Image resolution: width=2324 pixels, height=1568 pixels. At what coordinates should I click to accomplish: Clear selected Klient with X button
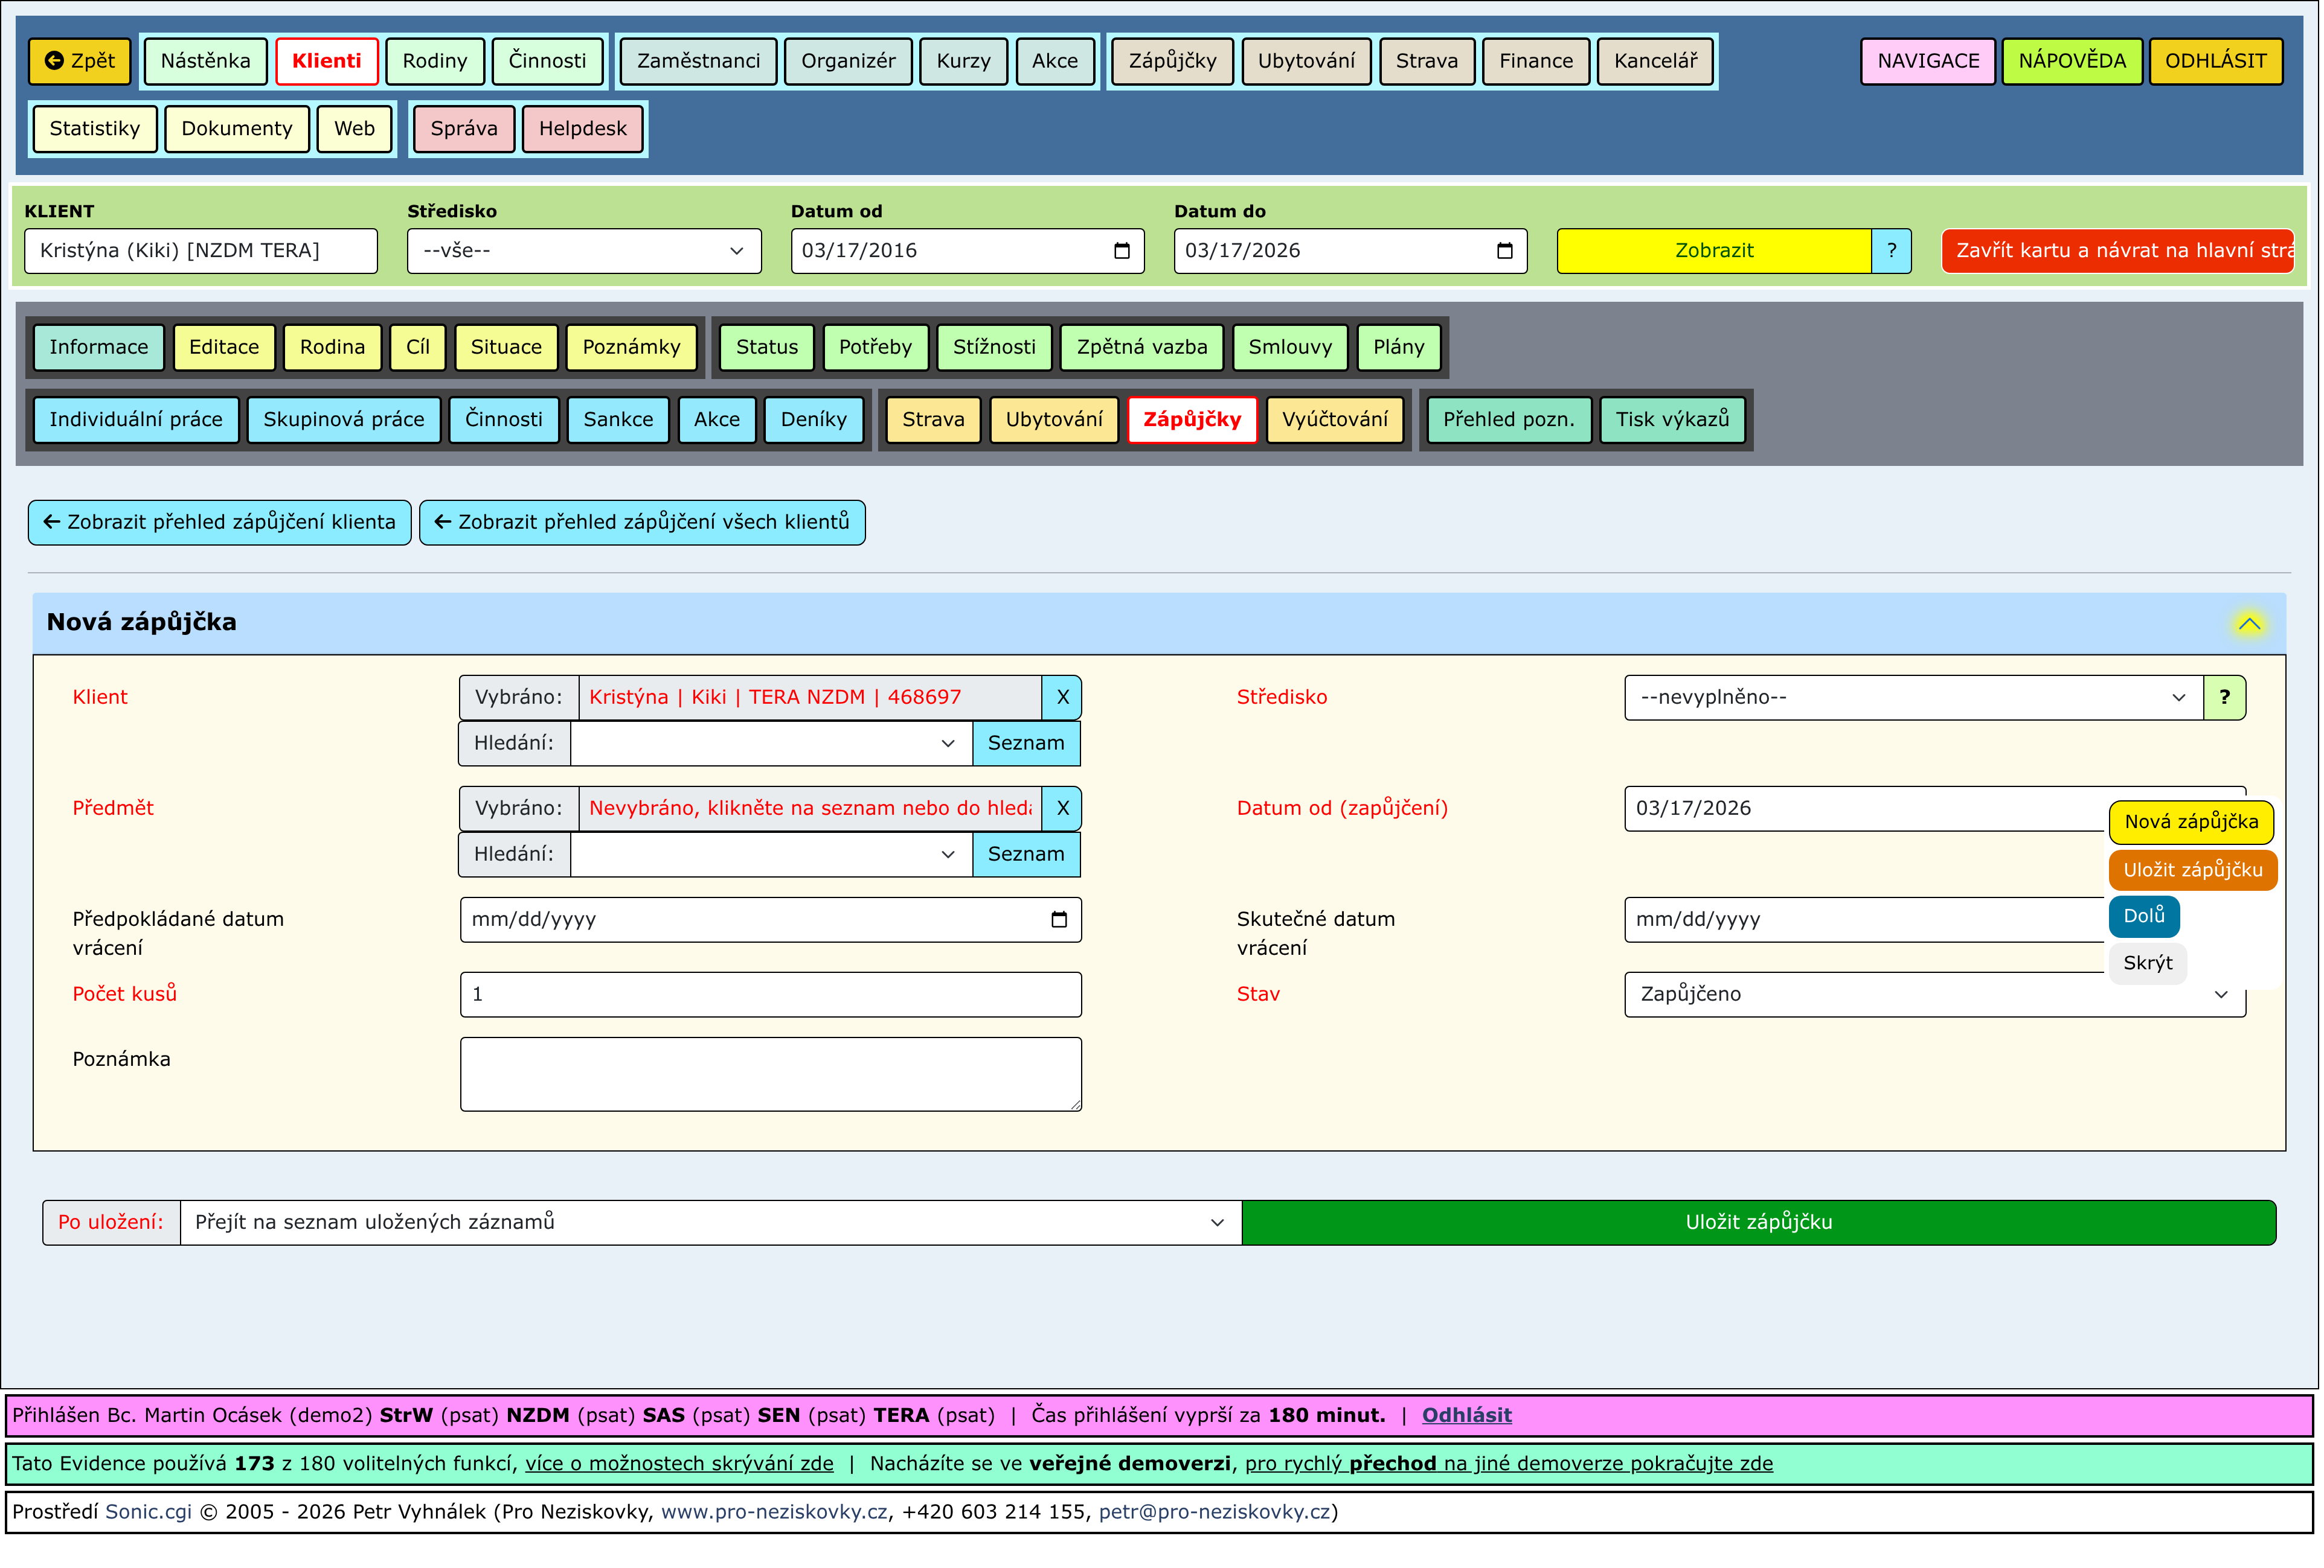coord(1062,698)
